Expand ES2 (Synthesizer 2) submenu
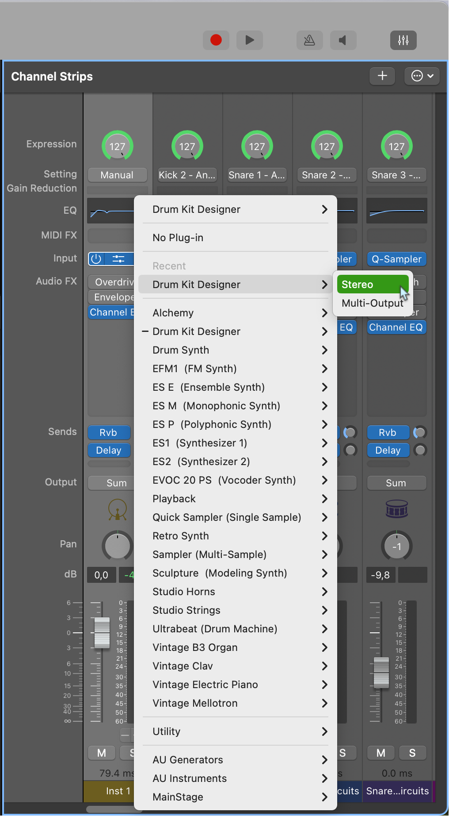449x816 pixels. click(236, 462)
